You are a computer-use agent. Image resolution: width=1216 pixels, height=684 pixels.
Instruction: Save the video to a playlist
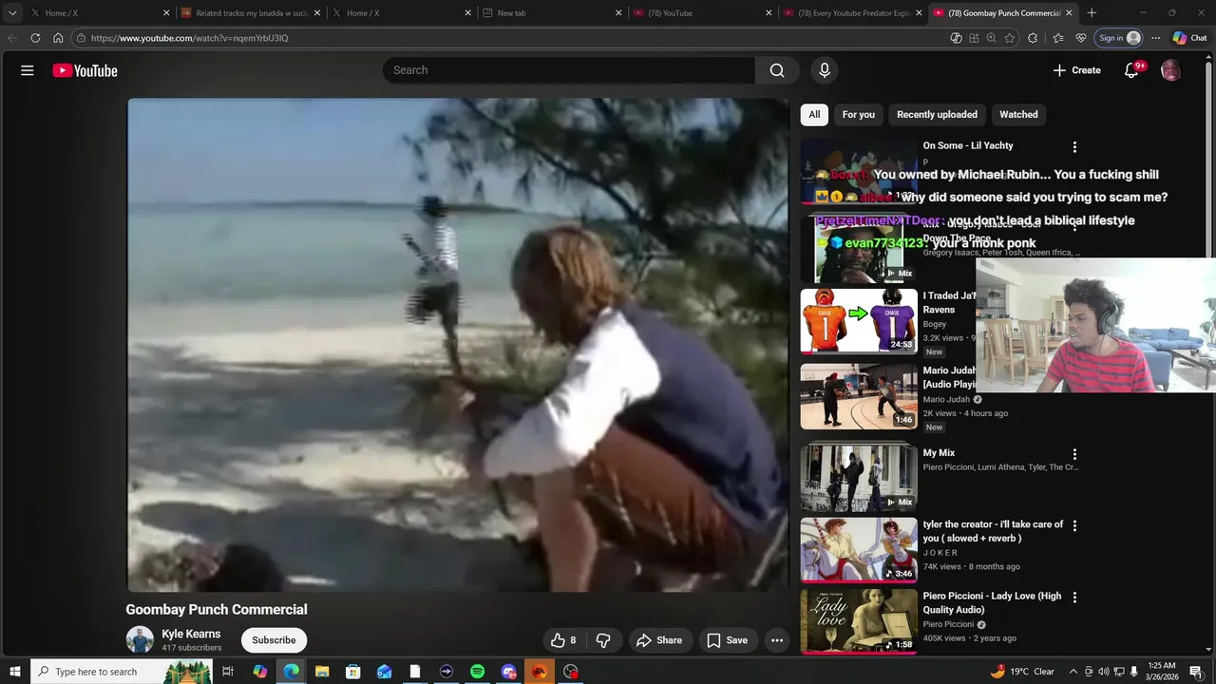tap(727, 640)
